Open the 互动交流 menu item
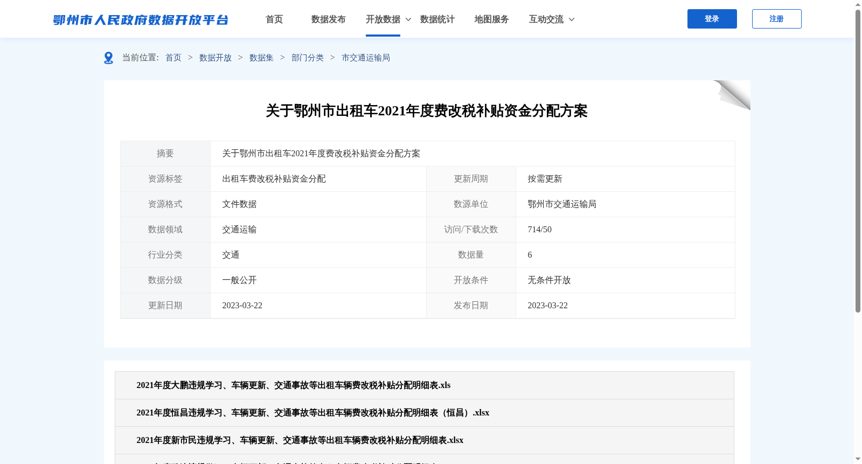 coord(546,19)
